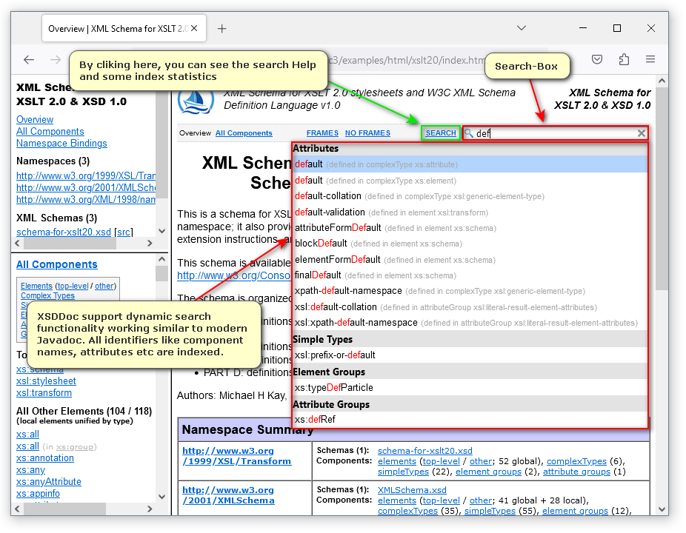Clear the search box with X
This screenshot has width=686, height=533.
642,133
